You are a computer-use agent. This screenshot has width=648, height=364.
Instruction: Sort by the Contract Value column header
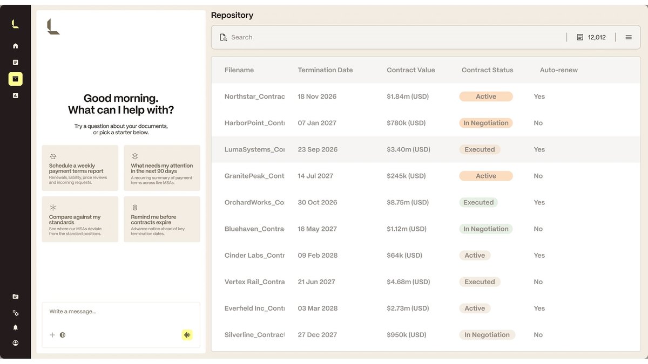[x=411, y=70]
